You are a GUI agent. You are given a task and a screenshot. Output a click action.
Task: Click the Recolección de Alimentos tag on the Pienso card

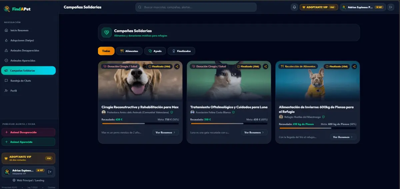tap(298, 66)
